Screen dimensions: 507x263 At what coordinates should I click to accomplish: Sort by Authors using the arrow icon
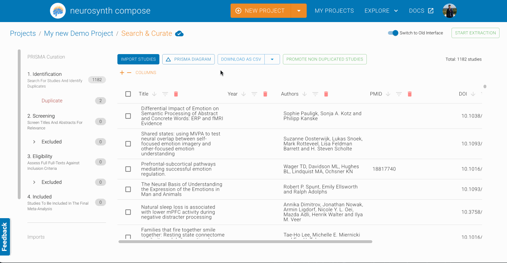pyautogui.click(x=305, y=94)
